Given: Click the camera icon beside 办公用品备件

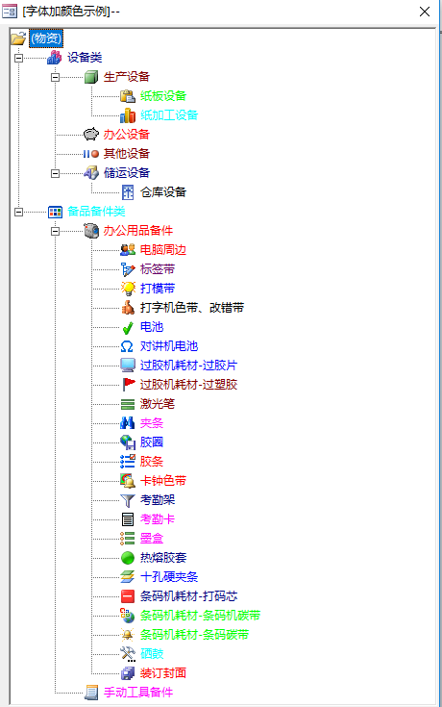Looking at the screenshot, I should click(91, 231).
